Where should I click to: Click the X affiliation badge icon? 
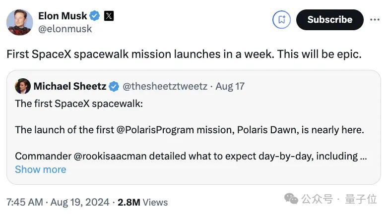(109, 16)
